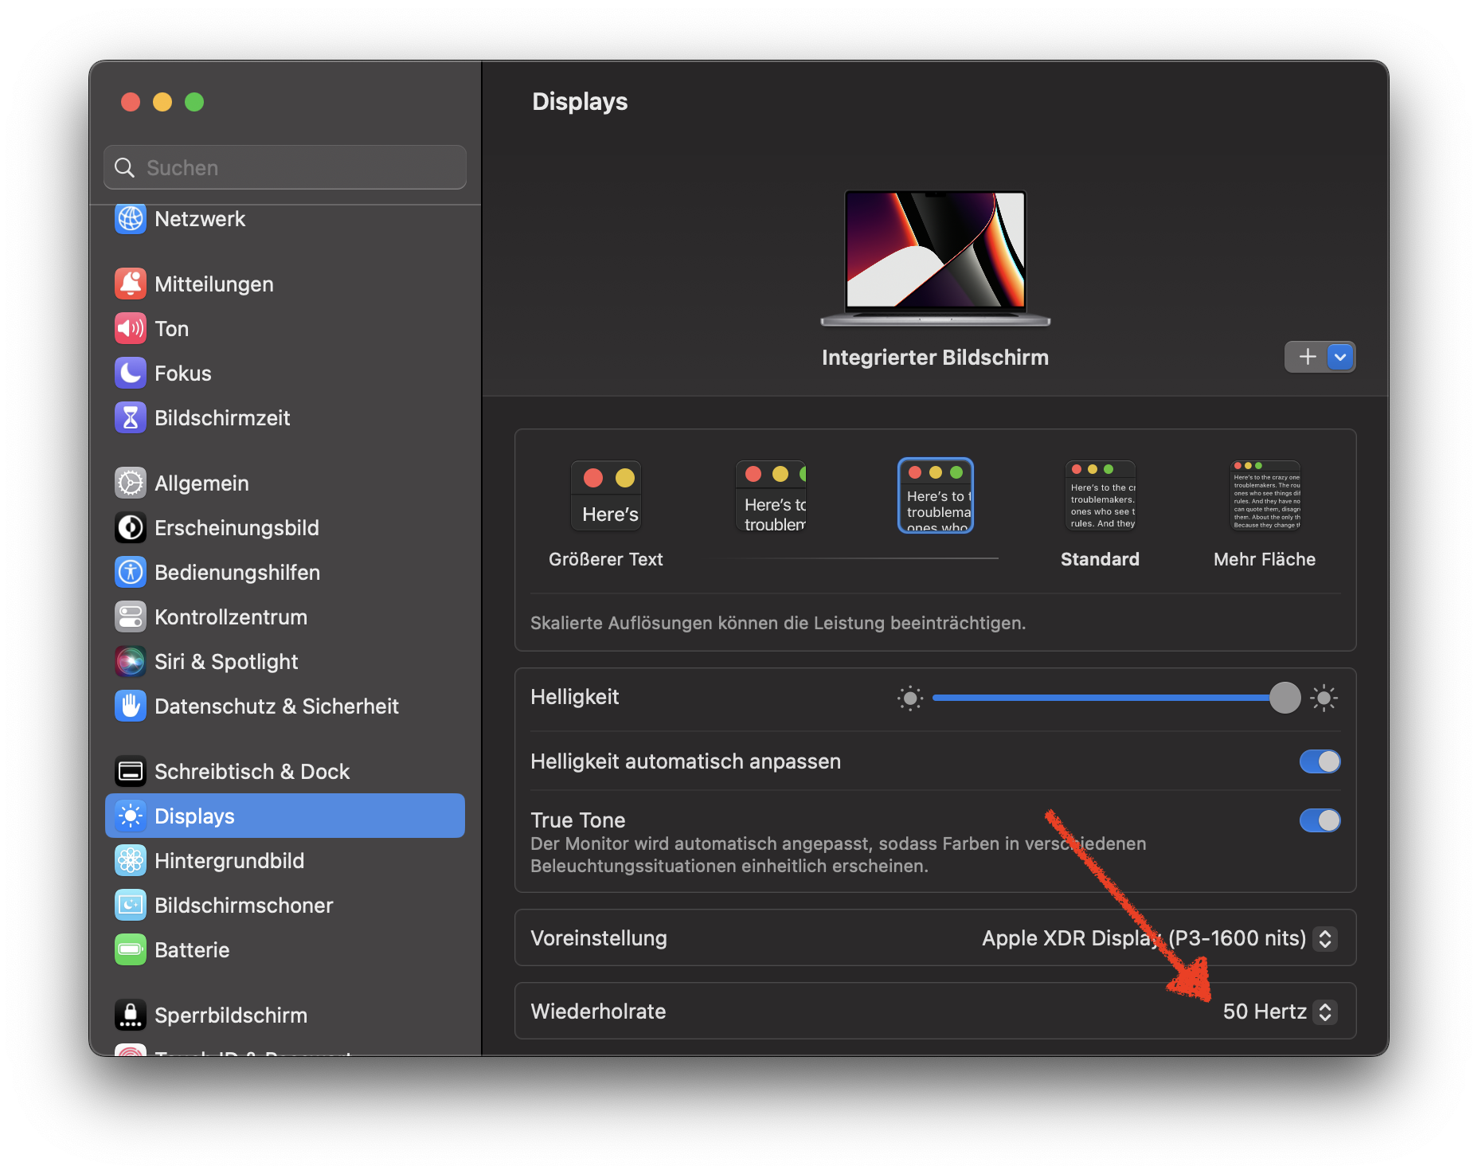Click the Helligkeit slider knob
Viewport: 1478px width, 1174px height.
1284,698
